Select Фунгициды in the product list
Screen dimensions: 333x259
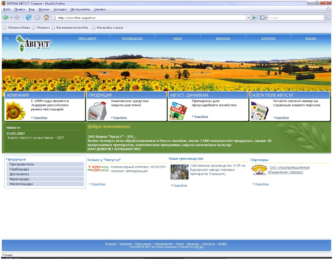tap(45, 179)
